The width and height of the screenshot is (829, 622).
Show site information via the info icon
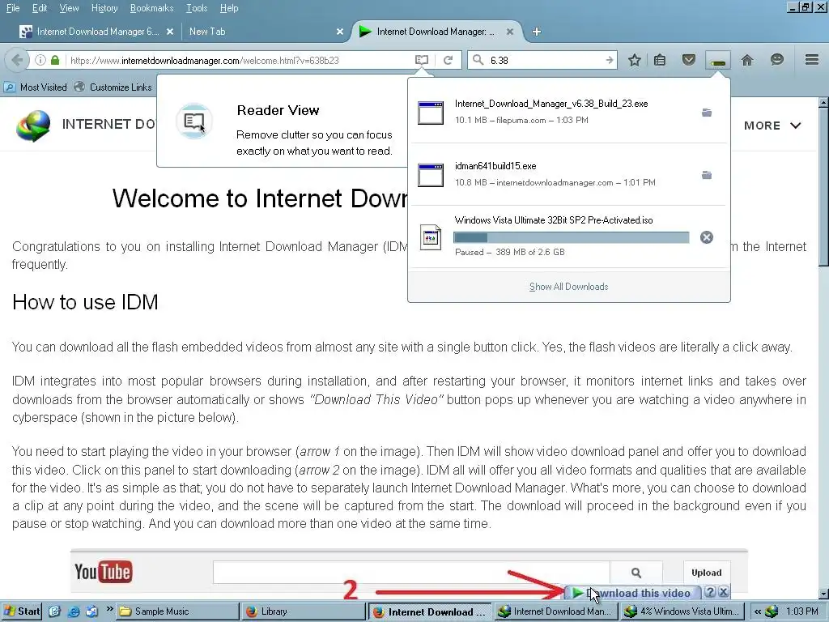click(40, 60)
